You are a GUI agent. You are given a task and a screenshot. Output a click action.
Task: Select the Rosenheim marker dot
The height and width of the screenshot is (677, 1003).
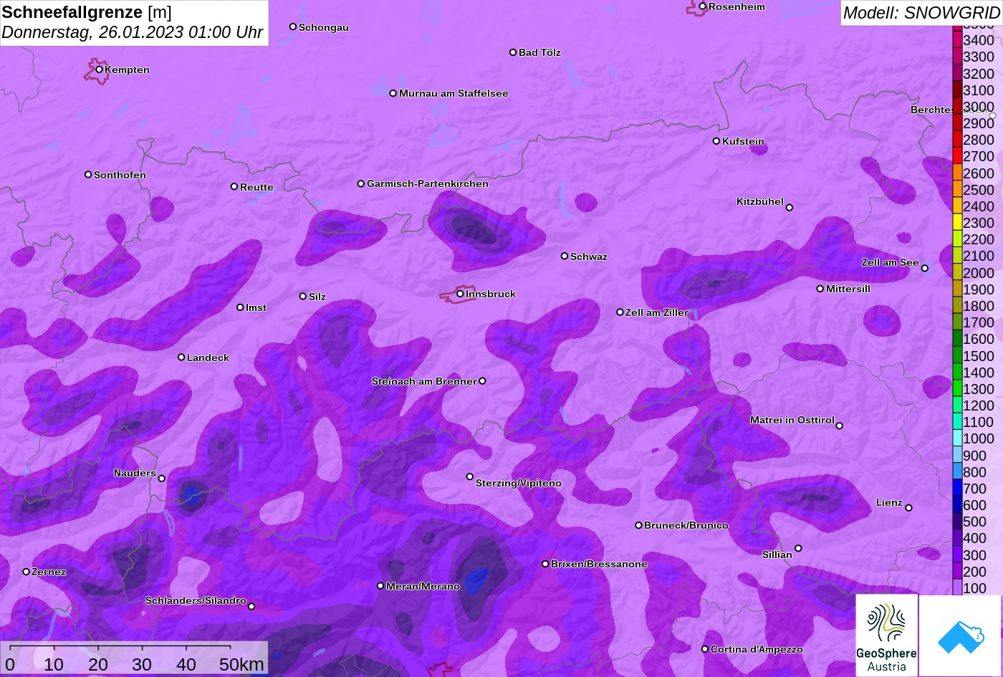click(x=703, y=6)
